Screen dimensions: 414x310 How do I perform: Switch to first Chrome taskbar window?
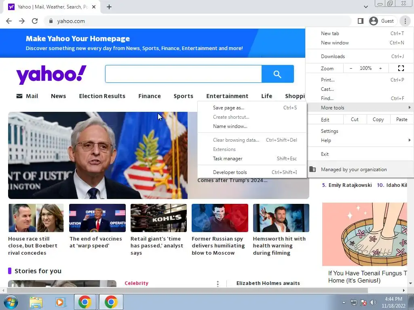pyautogui.click(x=85, y=302)
